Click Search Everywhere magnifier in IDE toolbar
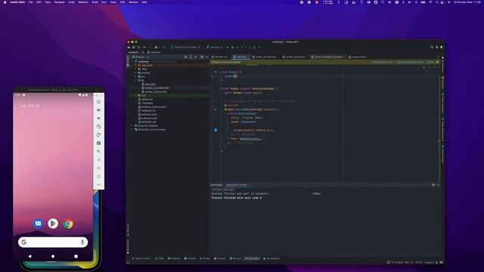The height and width of the screenshot is (272, 484). click(432, 47)
